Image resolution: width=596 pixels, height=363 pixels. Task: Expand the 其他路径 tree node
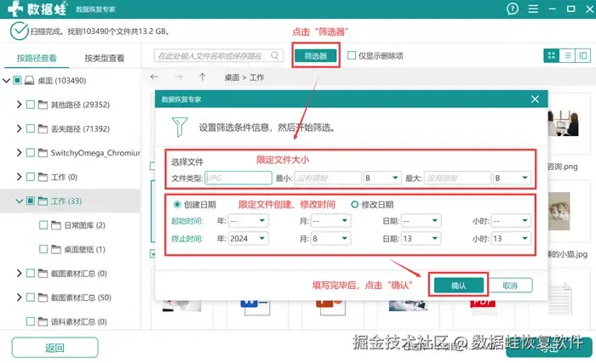19,105
